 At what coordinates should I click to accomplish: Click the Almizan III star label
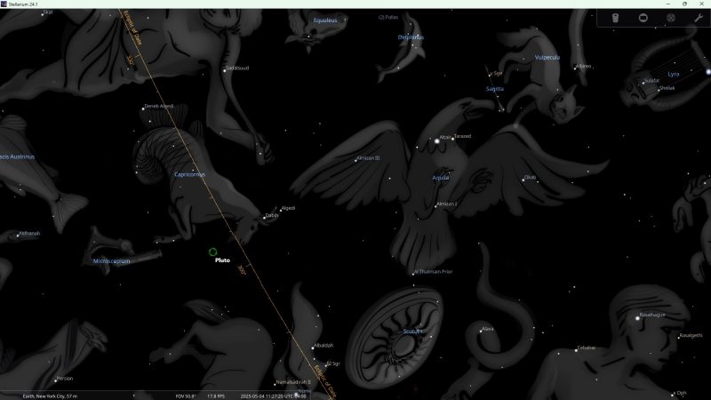point(368,158)
